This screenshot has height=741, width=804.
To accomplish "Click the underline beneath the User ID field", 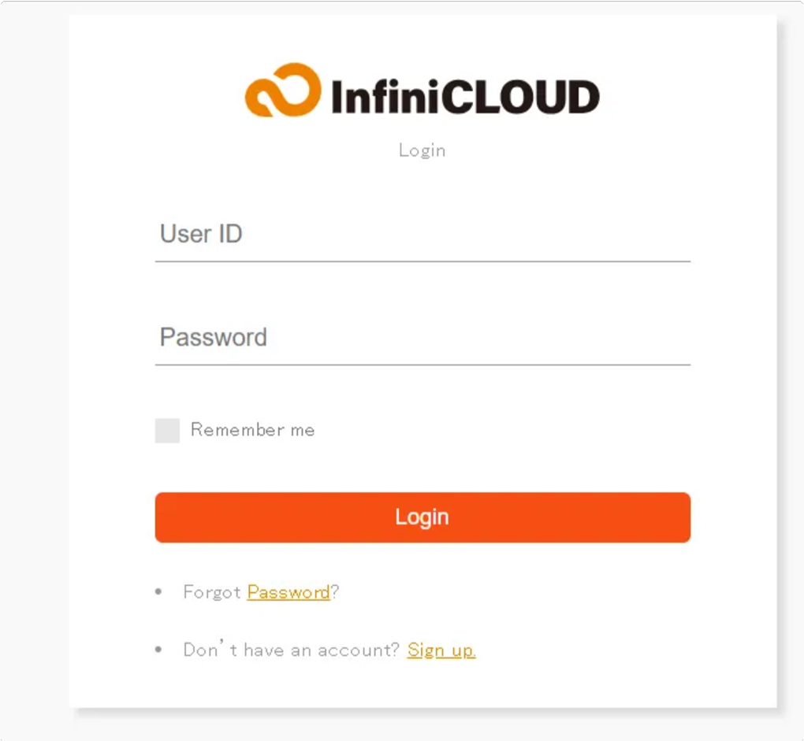I will point(422,261).
